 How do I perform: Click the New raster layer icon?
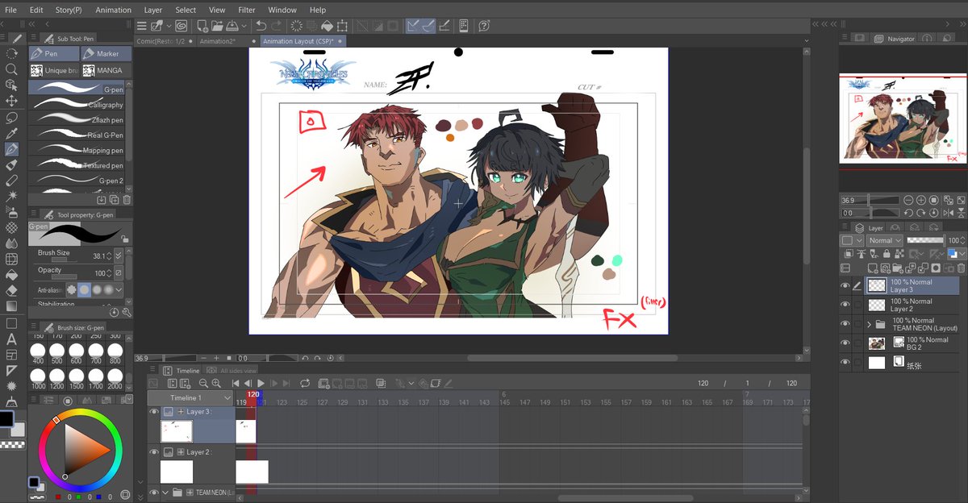872,268
